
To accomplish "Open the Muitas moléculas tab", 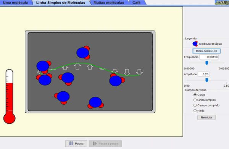I will (109, 3).
